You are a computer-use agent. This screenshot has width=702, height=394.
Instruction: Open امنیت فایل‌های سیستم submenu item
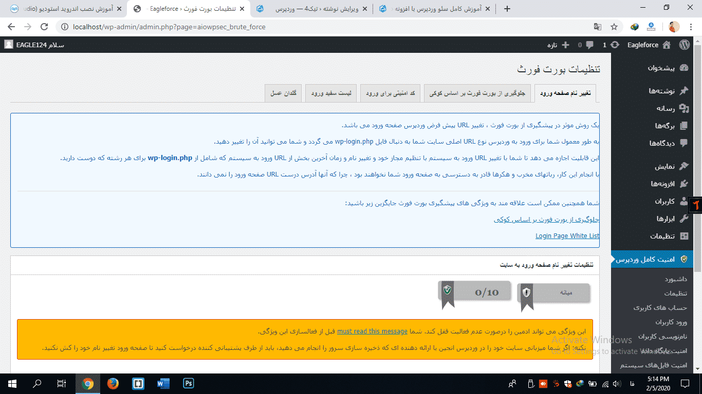(x=654, y=365)
